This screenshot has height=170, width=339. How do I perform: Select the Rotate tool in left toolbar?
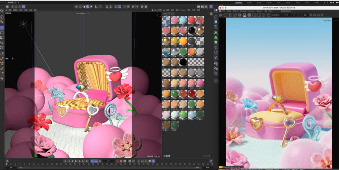[2, 33]
